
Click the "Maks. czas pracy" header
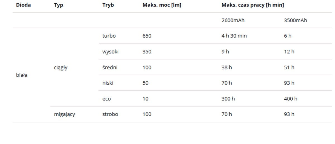pos(253,5)
